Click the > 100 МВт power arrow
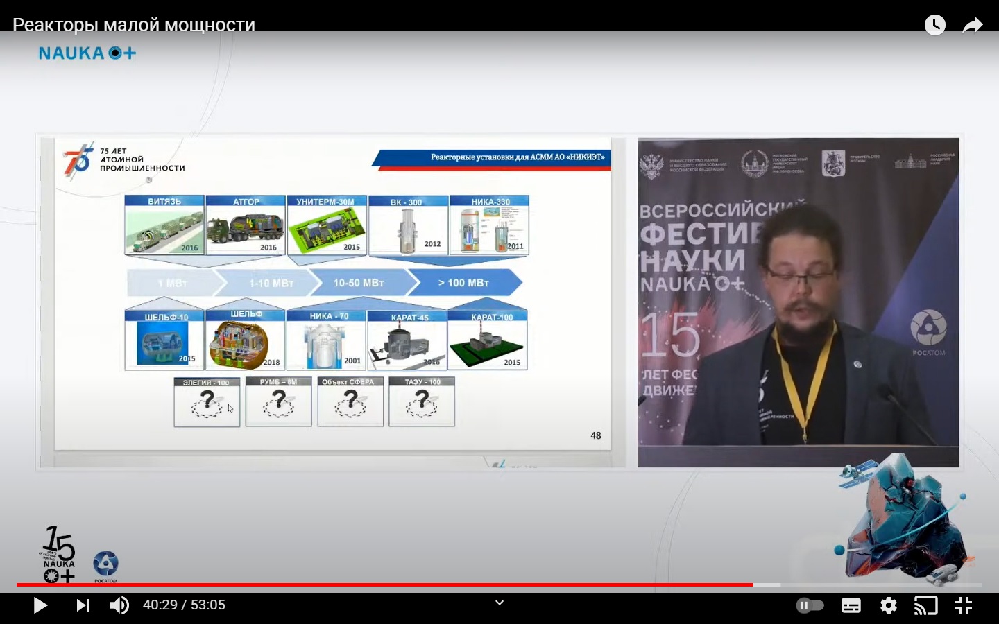Image resolution: width=999 pixels, height=624 pixels. click(464, 283)
